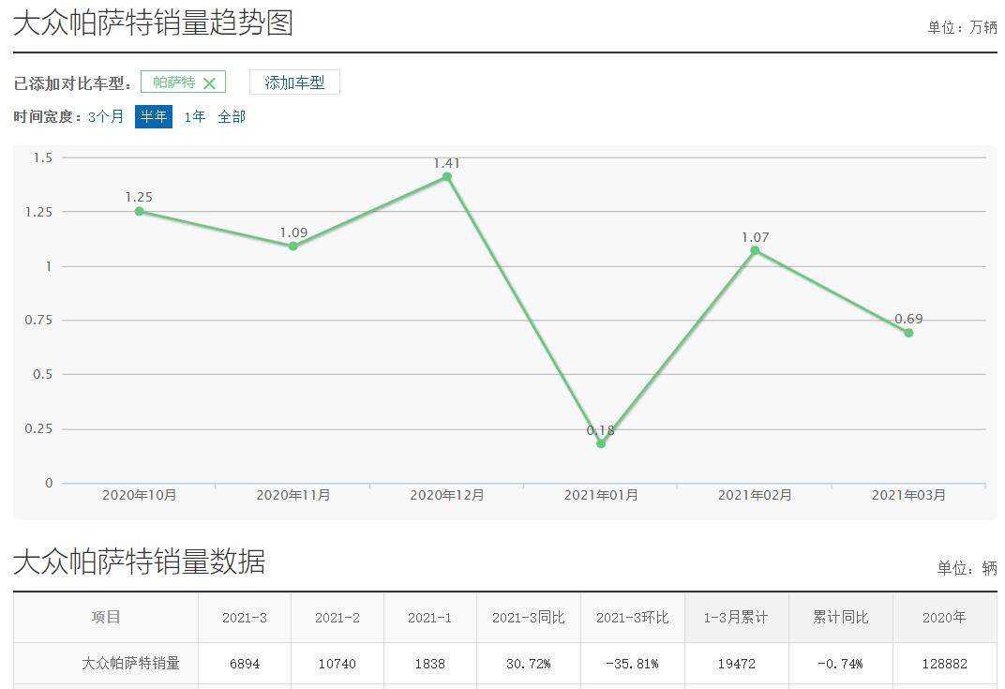Screen dimensions: 1005x689
Task: Click the y-axis label 1.5
Action: [x=43, y=157]
